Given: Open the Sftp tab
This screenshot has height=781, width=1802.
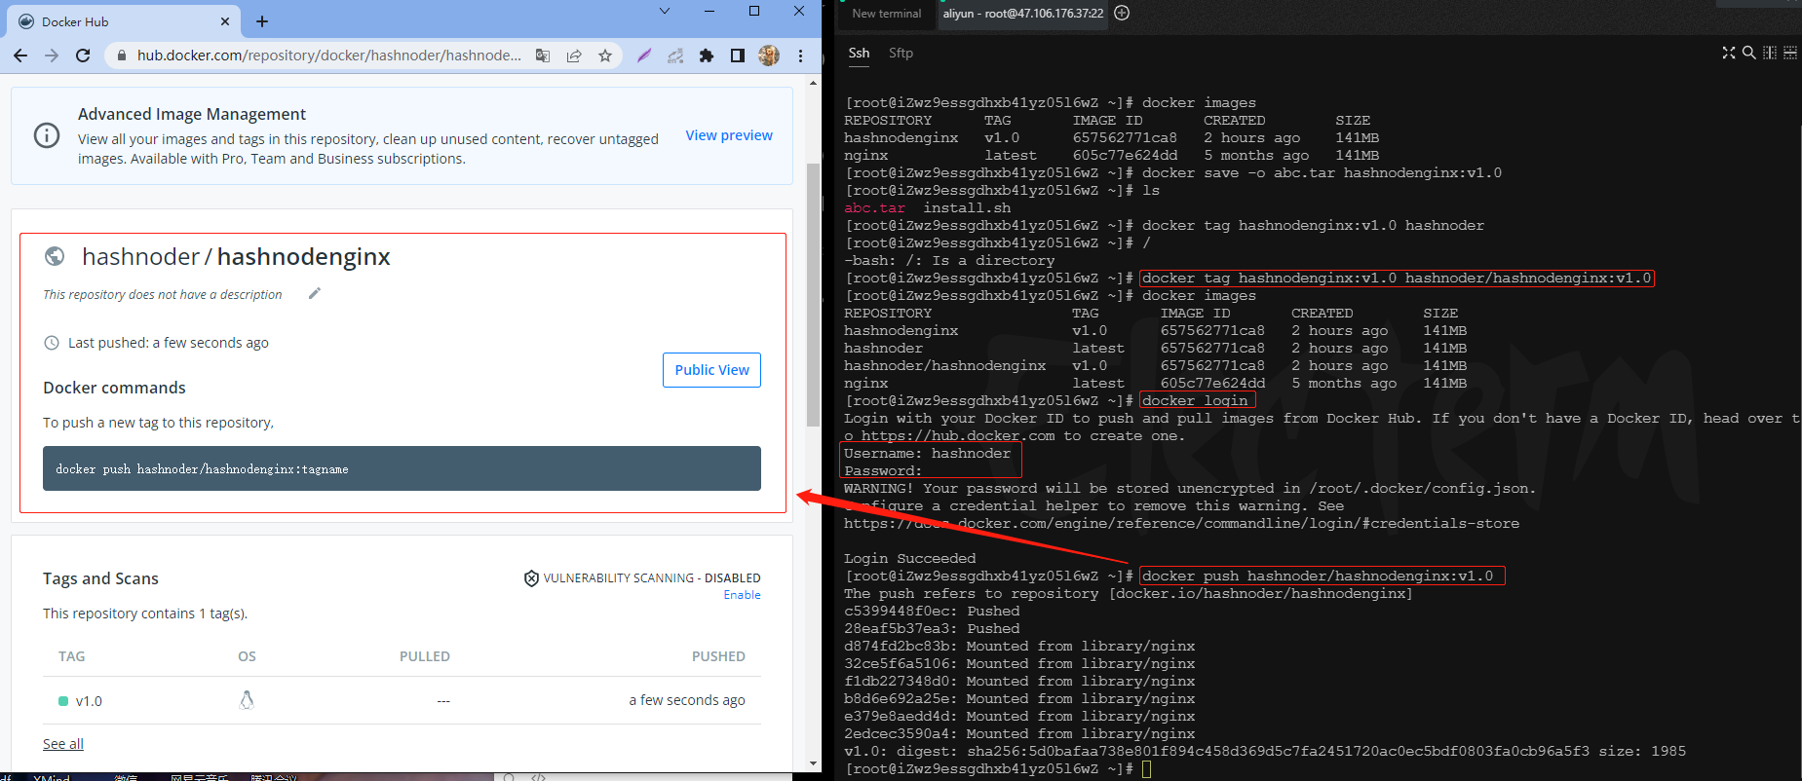Looking at the screenshot, I should pos(901,54).
